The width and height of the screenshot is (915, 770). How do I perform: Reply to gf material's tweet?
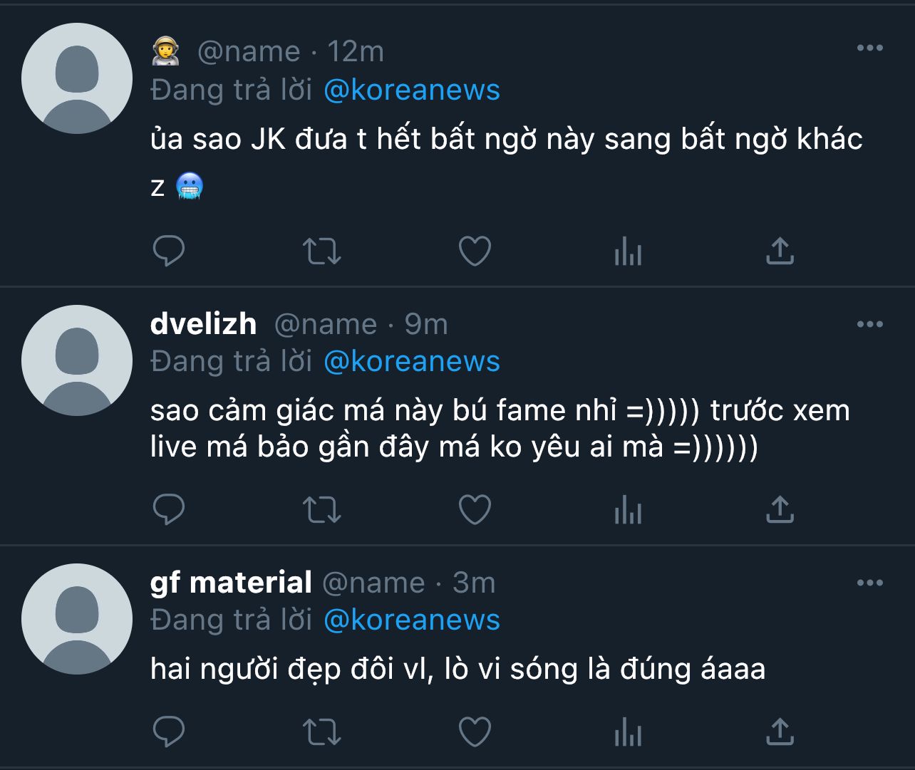point(169,732)
